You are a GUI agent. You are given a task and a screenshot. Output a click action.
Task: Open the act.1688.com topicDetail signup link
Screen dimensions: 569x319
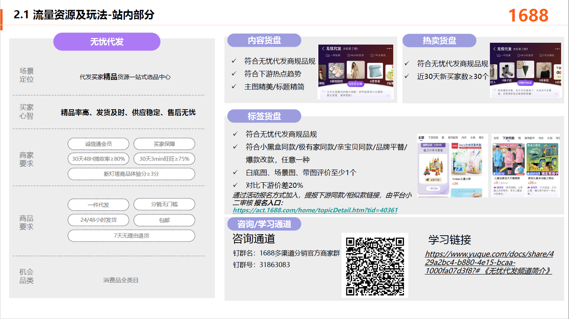click(x=315, y=210)
